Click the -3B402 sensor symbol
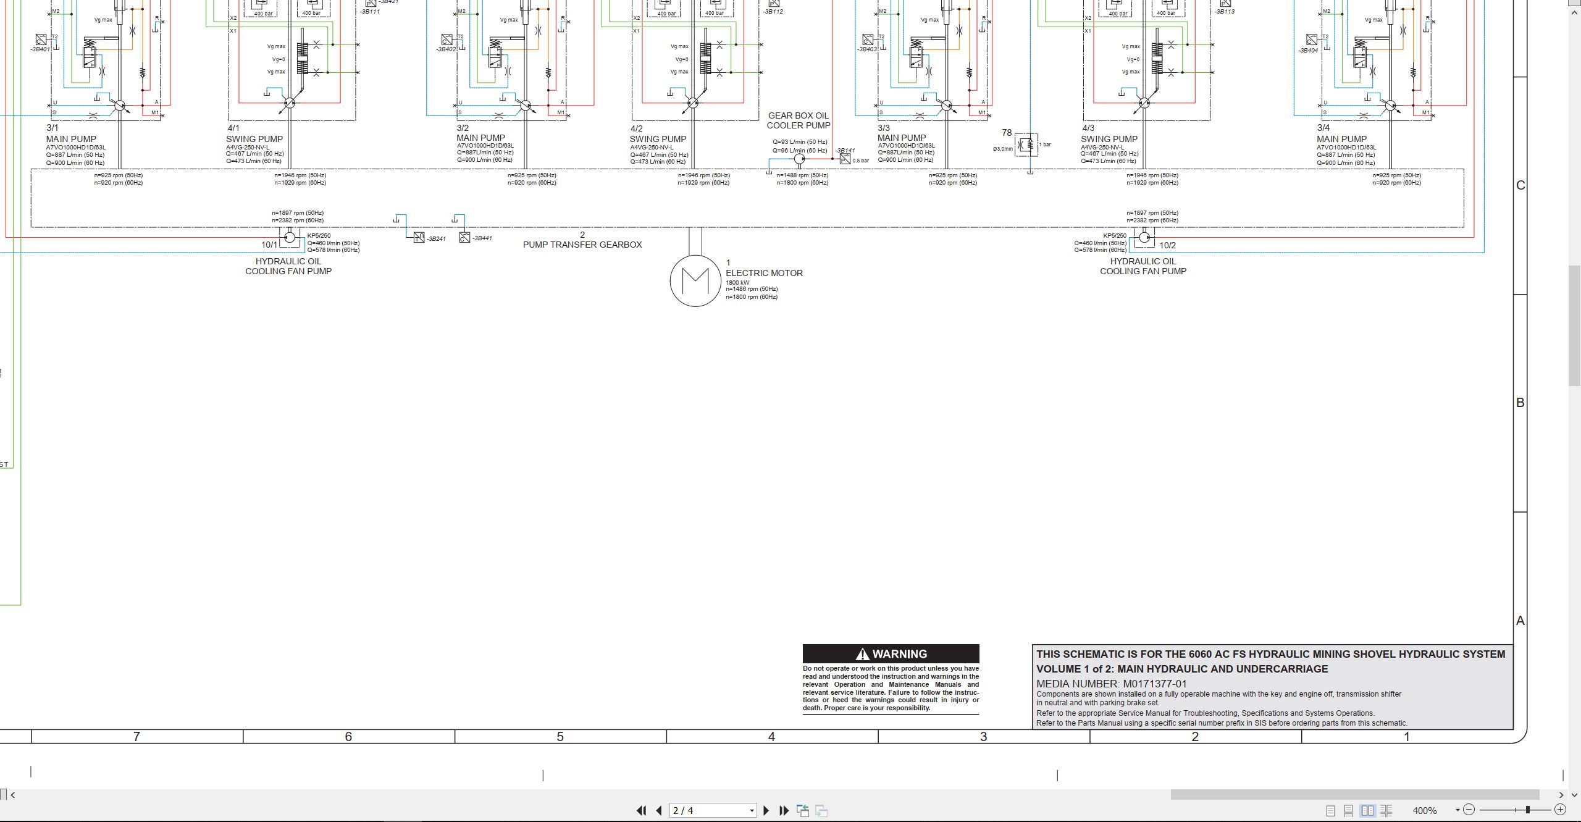Viewport: 1581px width, 822px height. click(x=447, y=40)
